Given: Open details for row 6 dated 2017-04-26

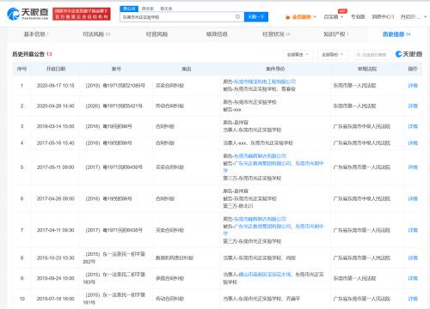Looking at the screenshot, I should click(413, 198).
